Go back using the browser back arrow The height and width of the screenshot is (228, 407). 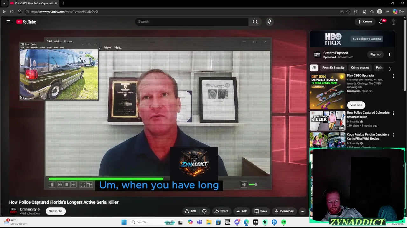coord(4,12)
